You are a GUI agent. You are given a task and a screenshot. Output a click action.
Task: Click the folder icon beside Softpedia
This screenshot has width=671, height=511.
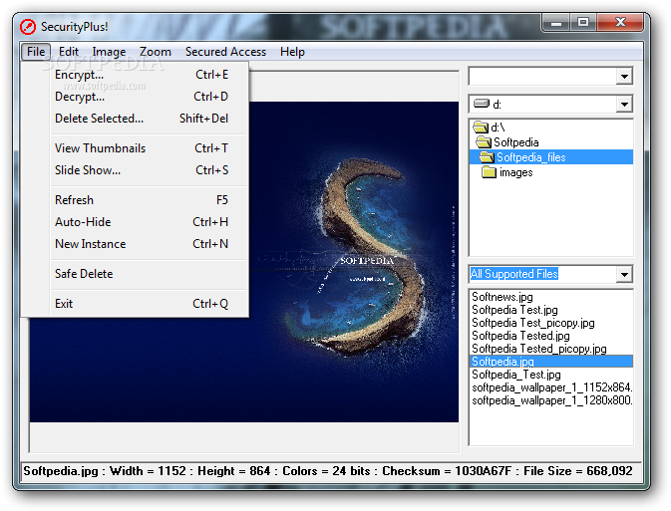pyautogui.click(x=484, y=142)
